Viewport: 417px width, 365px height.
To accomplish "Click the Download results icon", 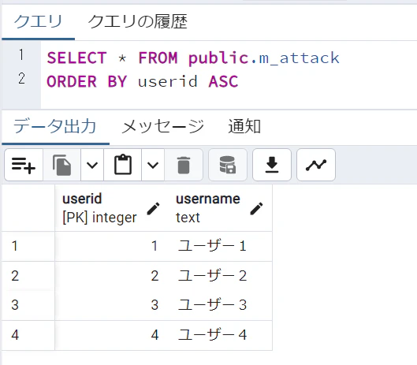I will click(272, 165).
